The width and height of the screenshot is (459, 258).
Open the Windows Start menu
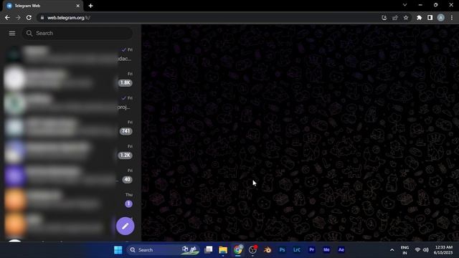click(118, 250)
